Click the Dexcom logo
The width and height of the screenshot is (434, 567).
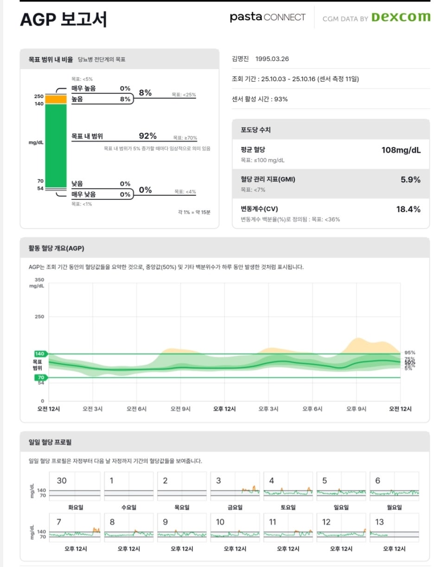[401, 17]
